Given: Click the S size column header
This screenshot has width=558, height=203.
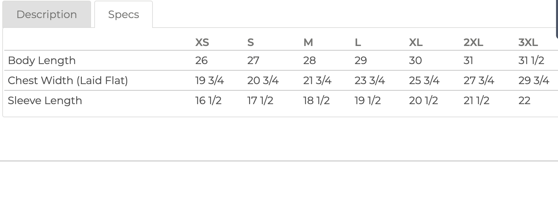Looking at the screenshot, I should tap(250, 42).
